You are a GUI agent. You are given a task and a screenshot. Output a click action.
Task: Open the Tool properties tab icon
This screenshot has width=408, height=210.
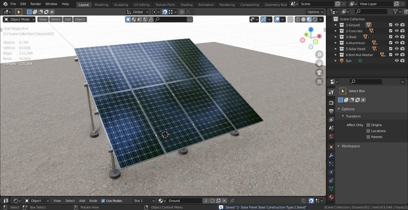point(331,92)
